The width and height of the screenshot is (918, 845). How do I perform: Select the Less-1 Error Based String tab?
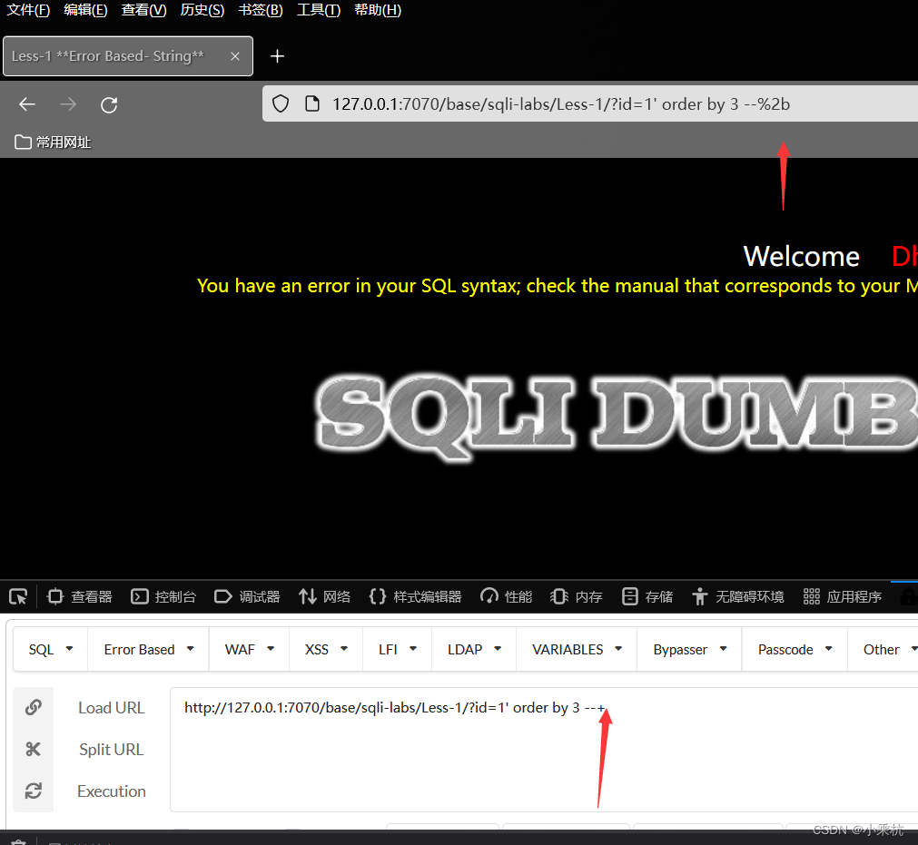pos(128,56)
